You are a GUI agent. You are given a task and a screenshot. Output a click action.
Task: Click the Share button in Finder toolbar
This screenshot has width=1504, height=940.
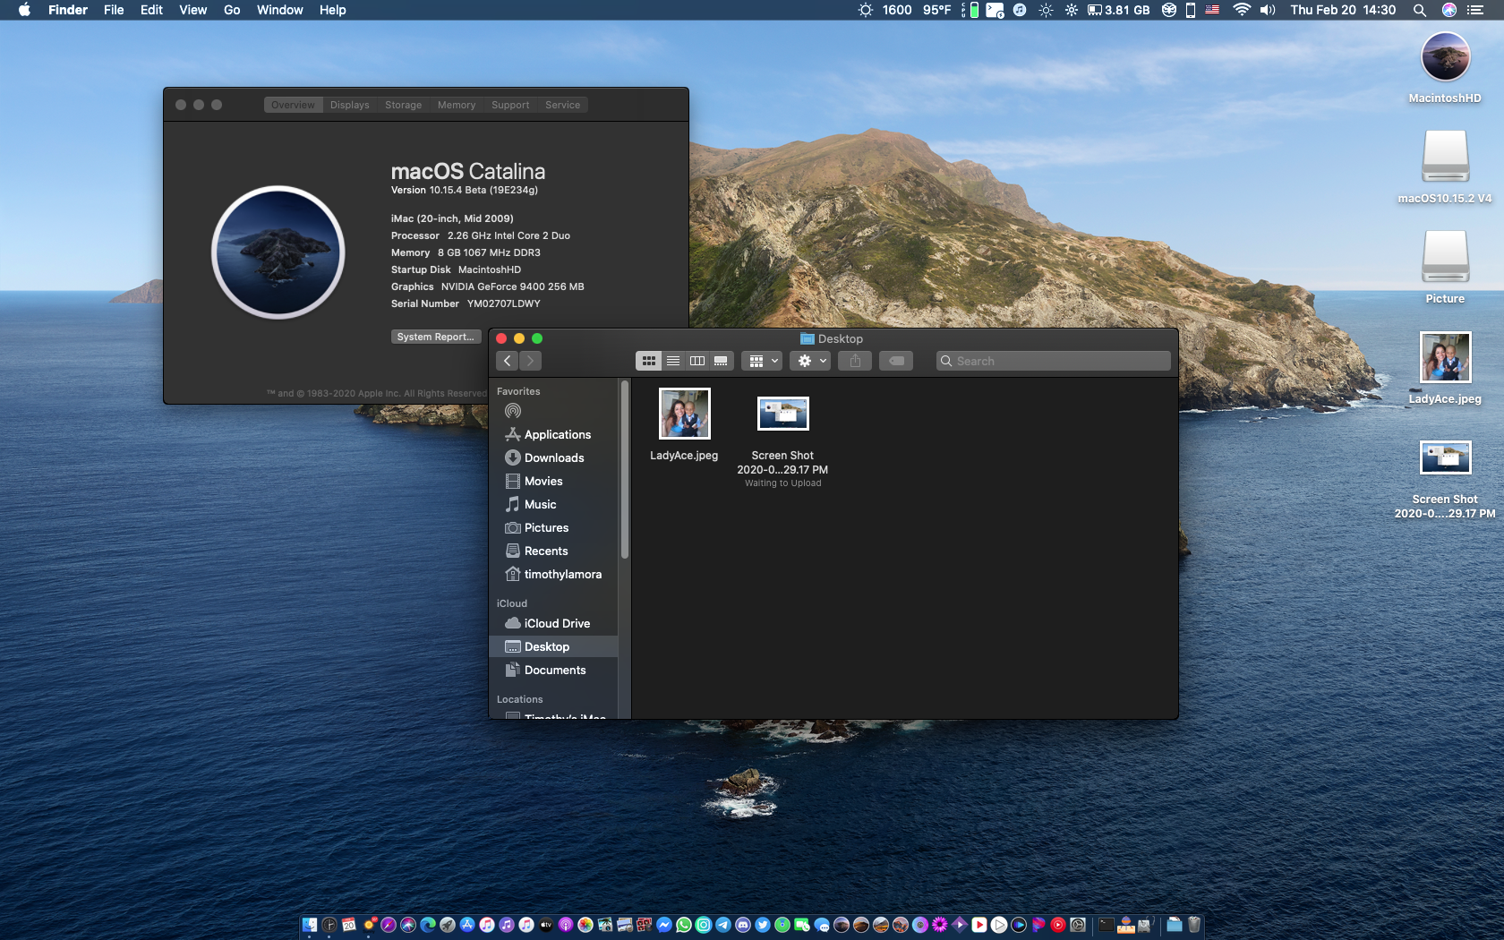pyautogui.click(x=855, y=361)
